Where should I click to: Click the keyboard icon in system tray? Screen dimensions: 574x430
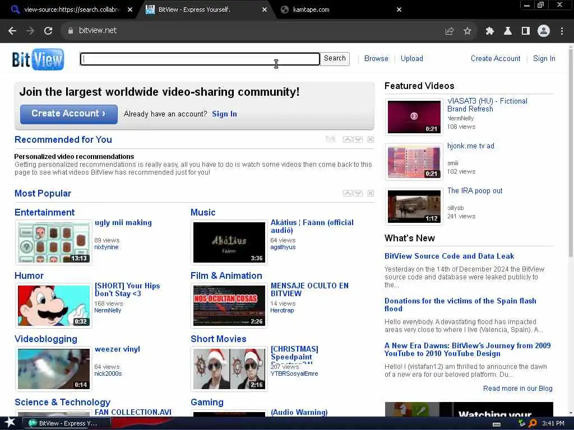tap(497, 424)
